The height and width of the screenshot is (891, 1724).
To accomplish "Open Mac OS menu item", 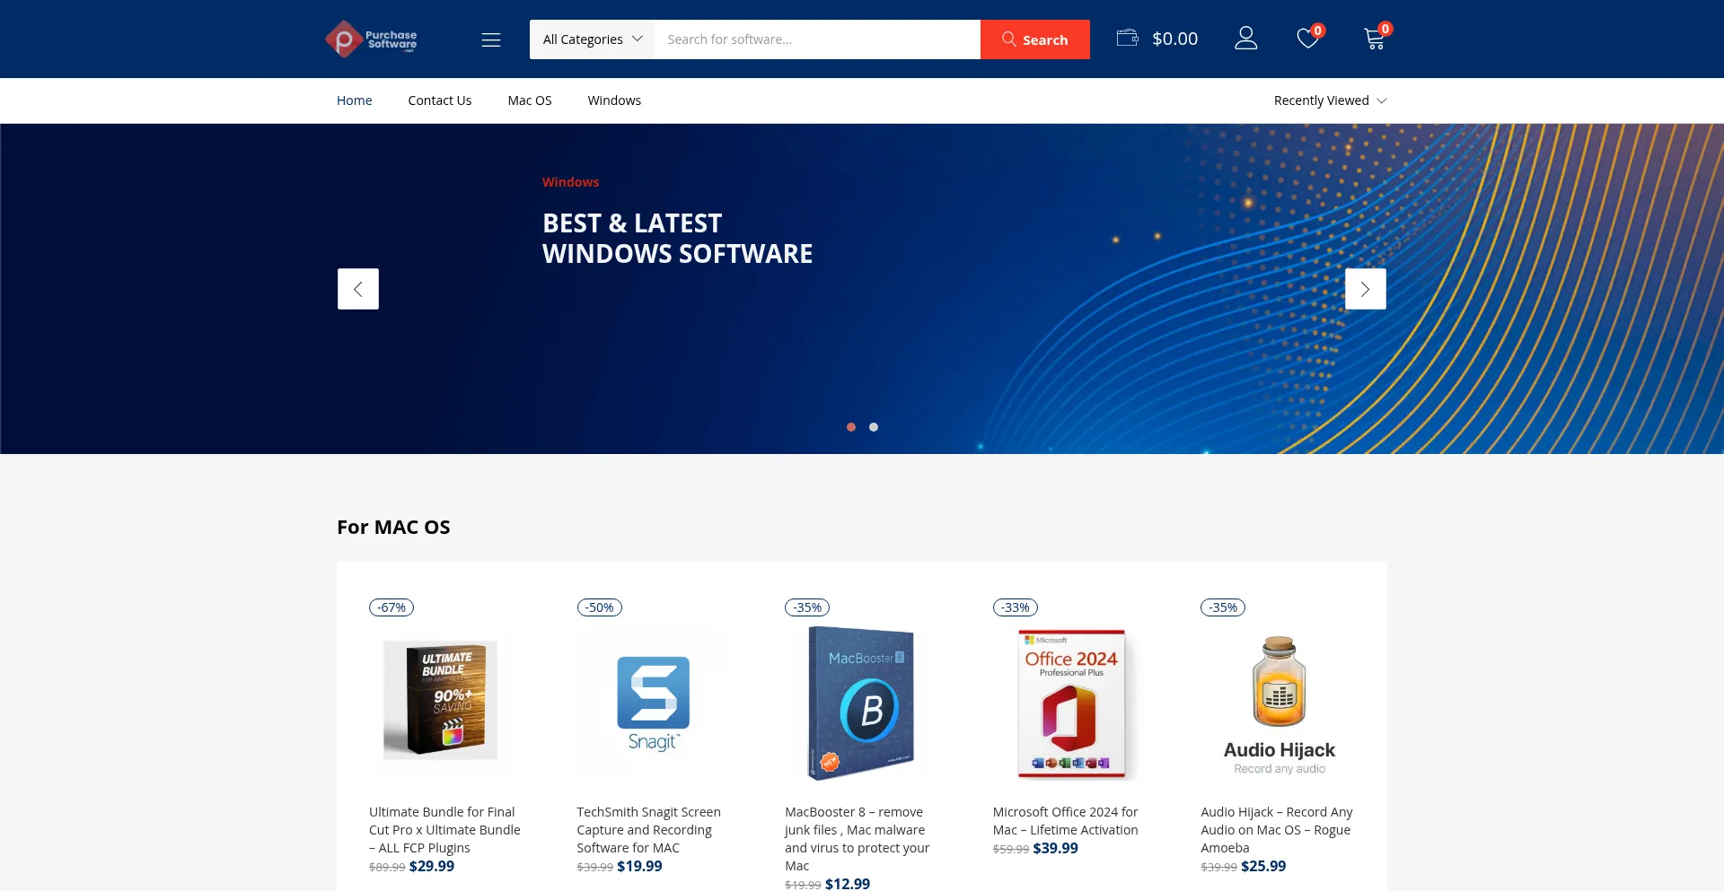I will (530, 100).
